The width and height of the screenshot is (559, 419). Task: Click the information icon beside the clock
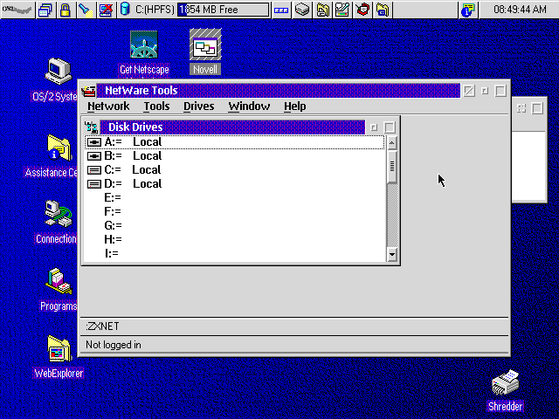(x=468, y=10)
